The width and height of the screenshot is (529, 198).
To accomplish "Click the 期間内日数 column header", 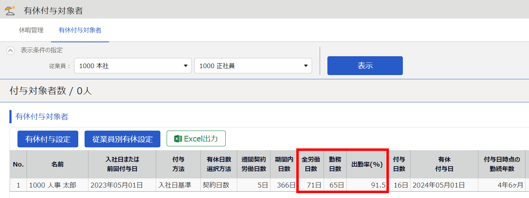I will (x=284, y=164).
